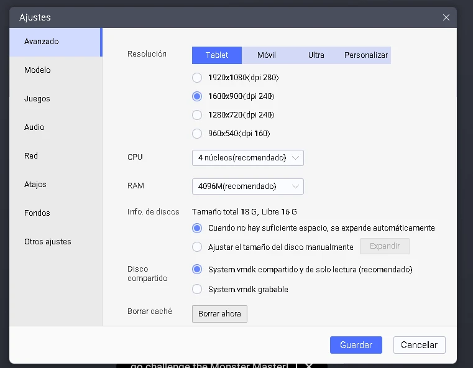473x368 pixels.
Task: Click the Guardar button
Action: point(356,345)
